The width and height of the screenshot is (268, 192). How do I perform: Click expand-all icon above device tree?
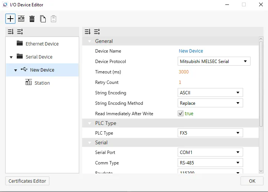point(11,32)
